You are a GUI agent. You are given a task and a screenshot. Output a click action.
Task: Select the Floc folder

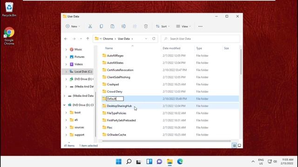[110, 128]
